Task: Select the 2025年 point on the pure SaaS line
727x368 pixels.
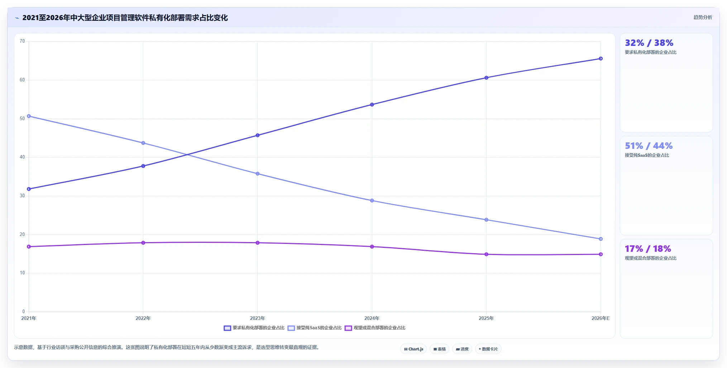Action: (x=486, y=220)
